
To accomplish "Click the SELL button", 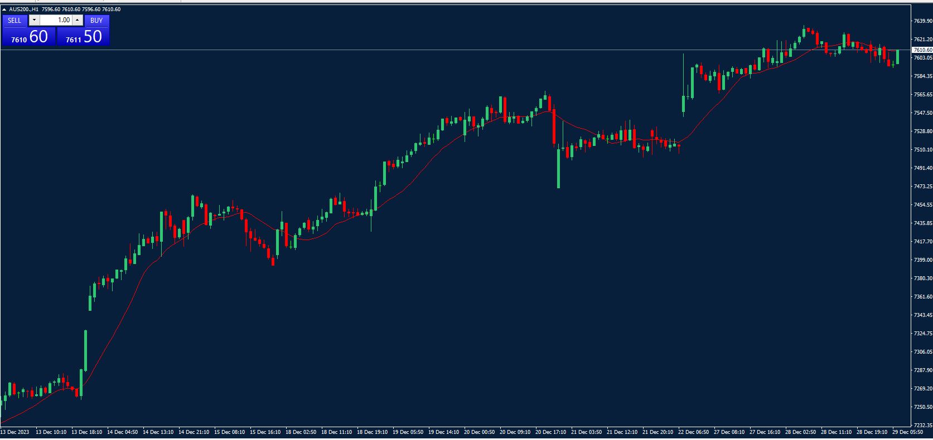I will pyautogui.click(x=14, y=21).
